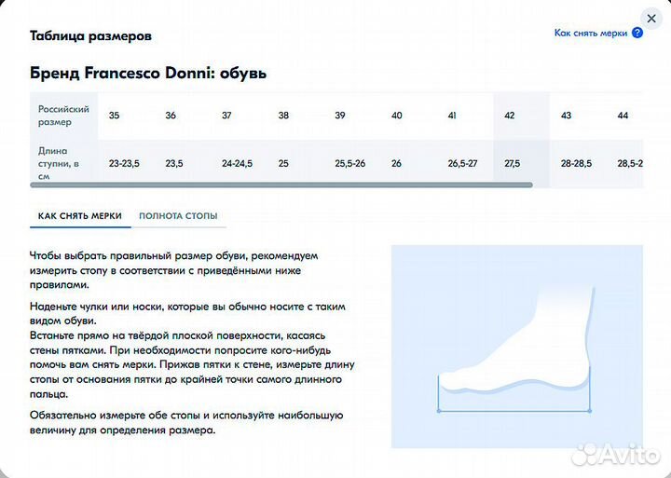The height and width of the screenshot is (478, 671).
Task: Select the 'Как снять мерки' tab
Action: pyautogui.click(x=80, y=215)
